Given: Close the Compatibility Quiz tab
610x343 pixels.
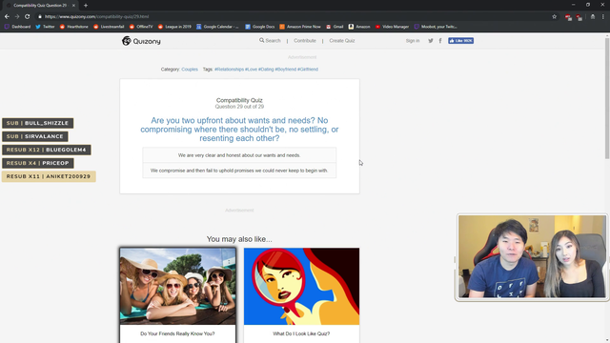Looking at the screenshot, I should point(73,6).
